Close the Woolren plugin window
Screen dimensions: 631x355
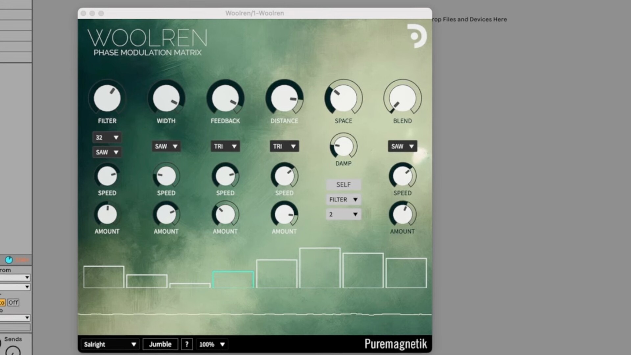(83, 13)
